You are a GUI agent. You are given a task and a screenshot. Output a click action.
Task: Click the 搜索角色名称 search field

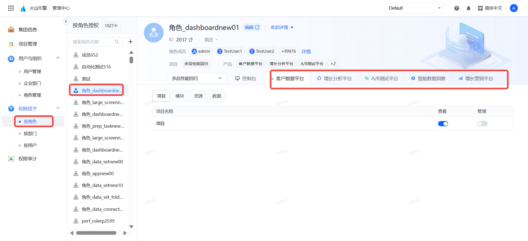point(96,42)
